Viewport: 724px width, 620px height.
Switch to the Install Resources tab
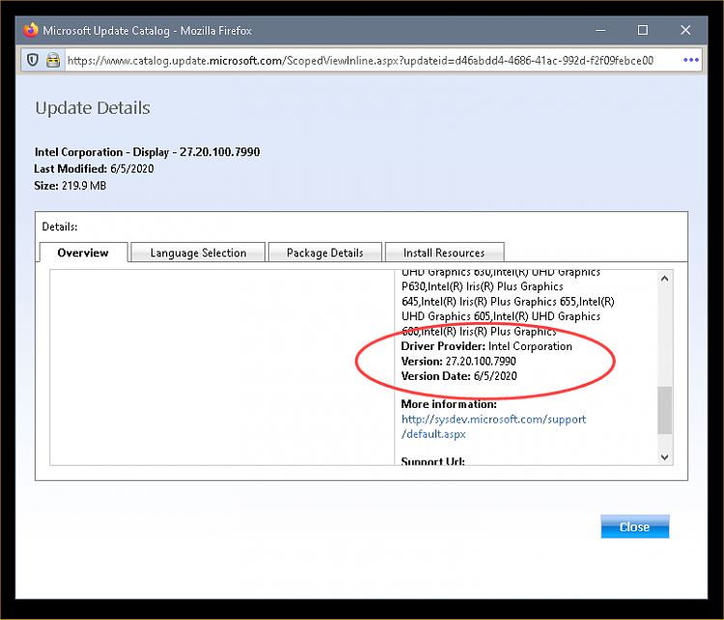[444, 253]
